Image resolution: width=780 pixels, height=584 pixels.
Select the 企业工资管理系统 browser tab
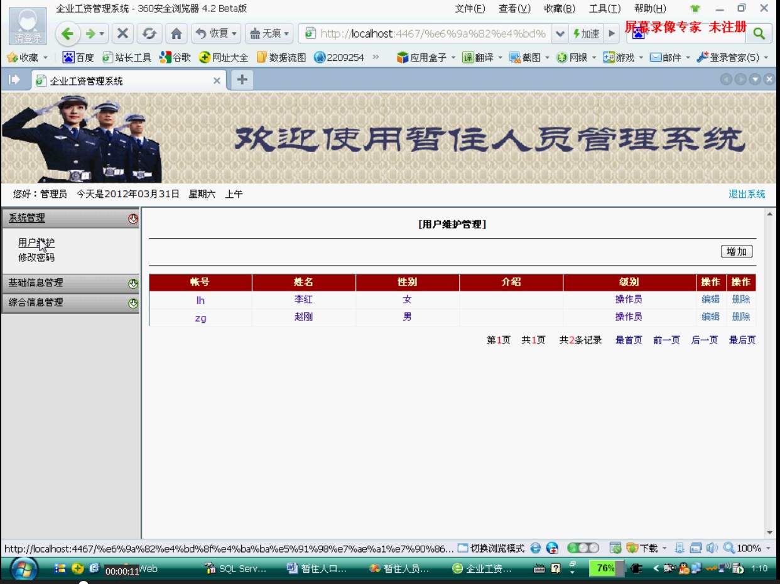pyautogui.click(x=128, y=80)
